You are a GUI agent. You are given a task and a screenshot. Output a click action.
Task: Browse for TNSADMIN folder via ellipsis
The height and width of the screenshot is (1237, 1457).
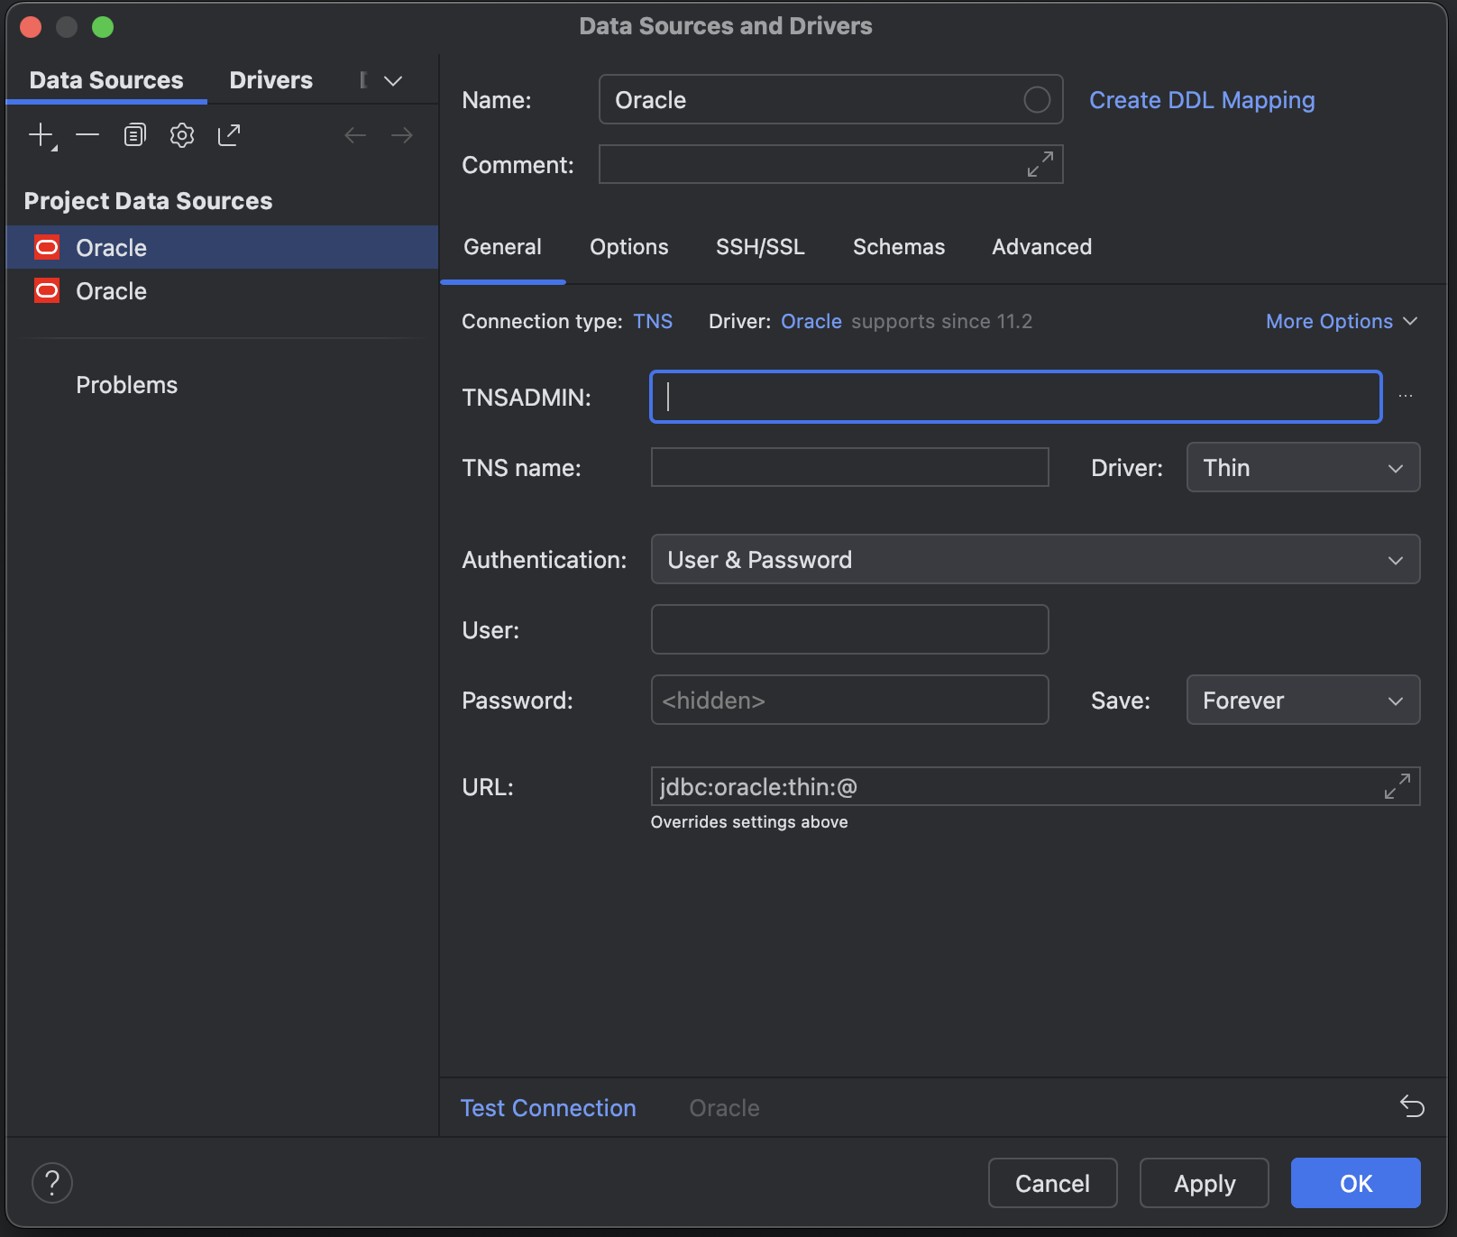(x=1406, y=396)
